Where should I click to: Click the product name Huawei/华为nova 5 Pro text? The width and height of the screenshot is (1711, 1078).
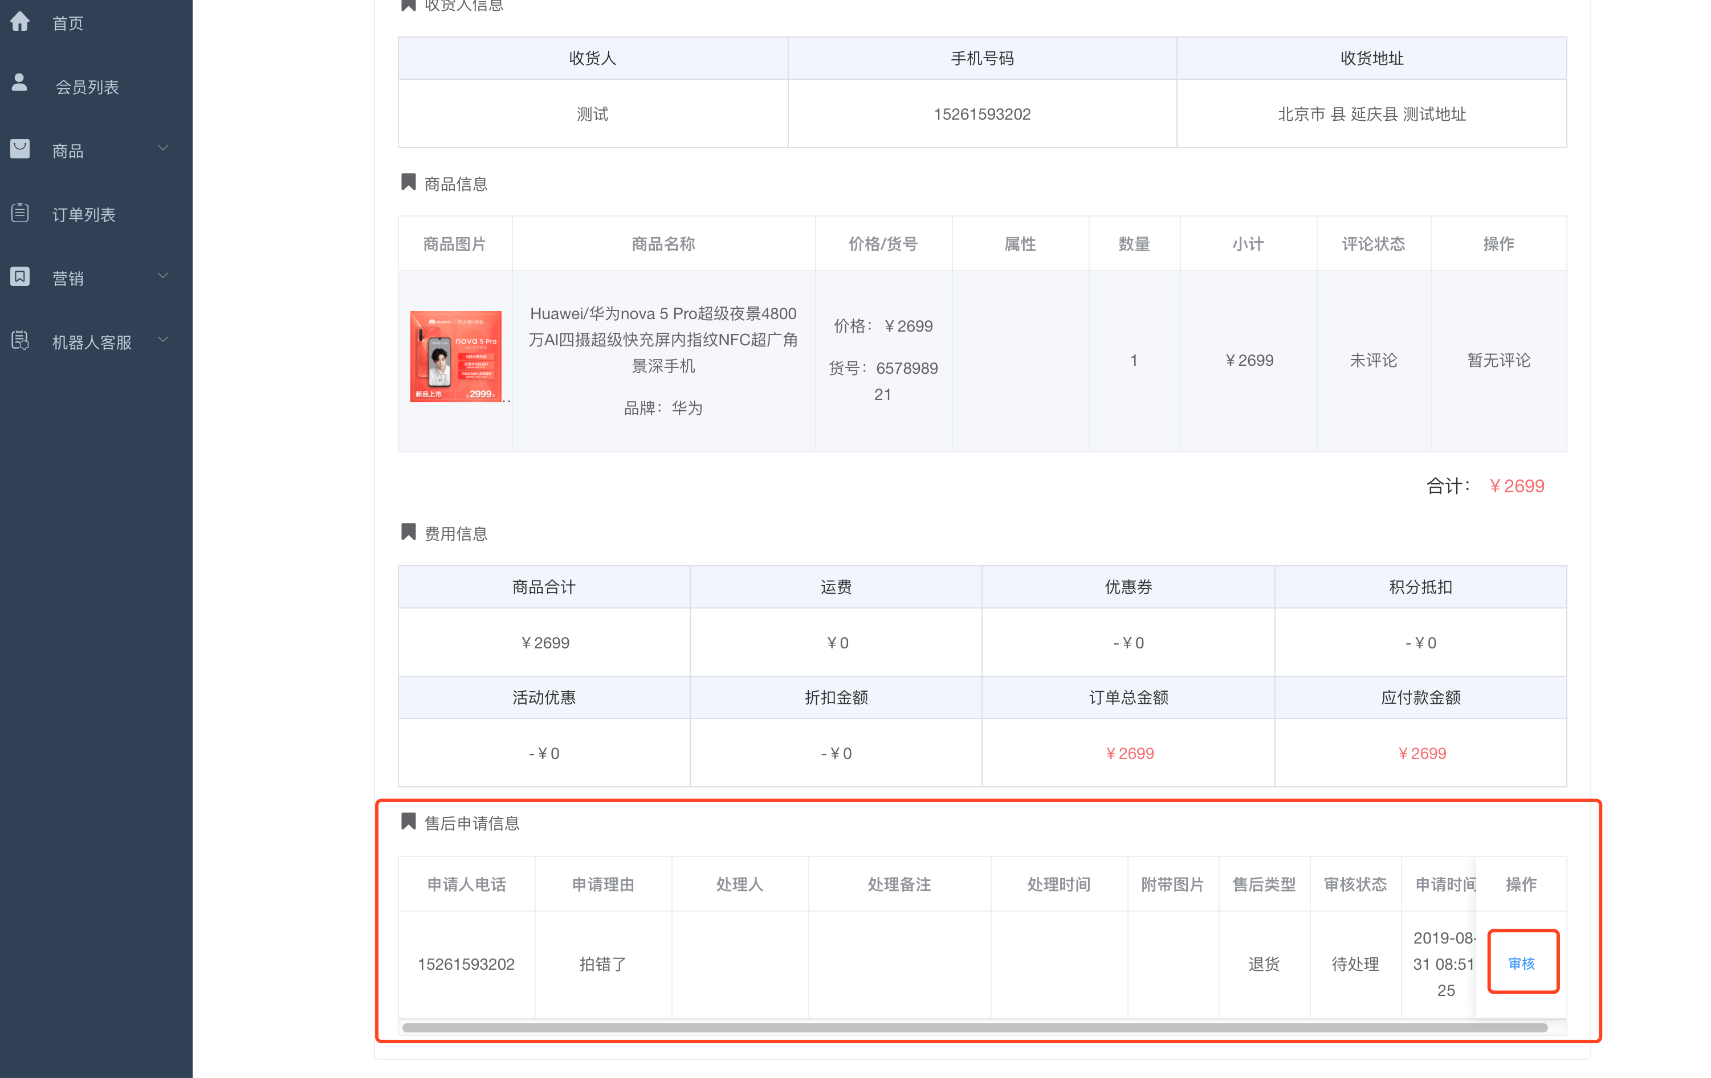663,340
